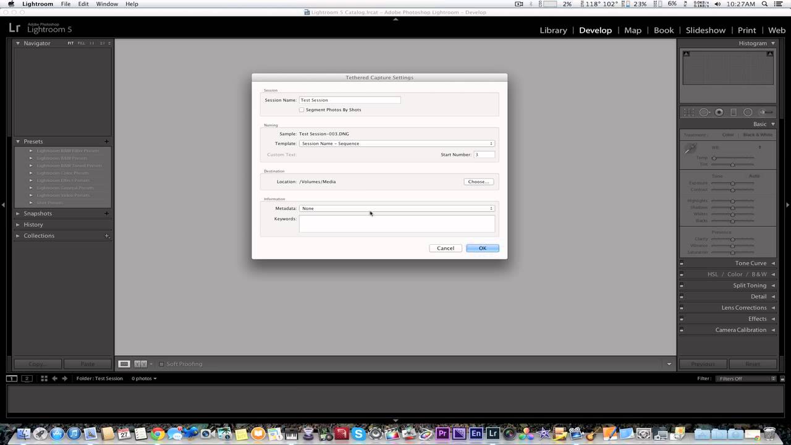
Task: Expand the Camera Calibration panel
Action: [x=773, y=330]
